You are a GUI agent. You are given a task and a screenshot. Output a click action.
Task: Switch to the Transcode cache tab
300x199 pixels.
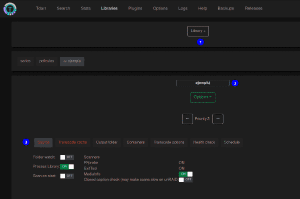[x=72, y=142]
